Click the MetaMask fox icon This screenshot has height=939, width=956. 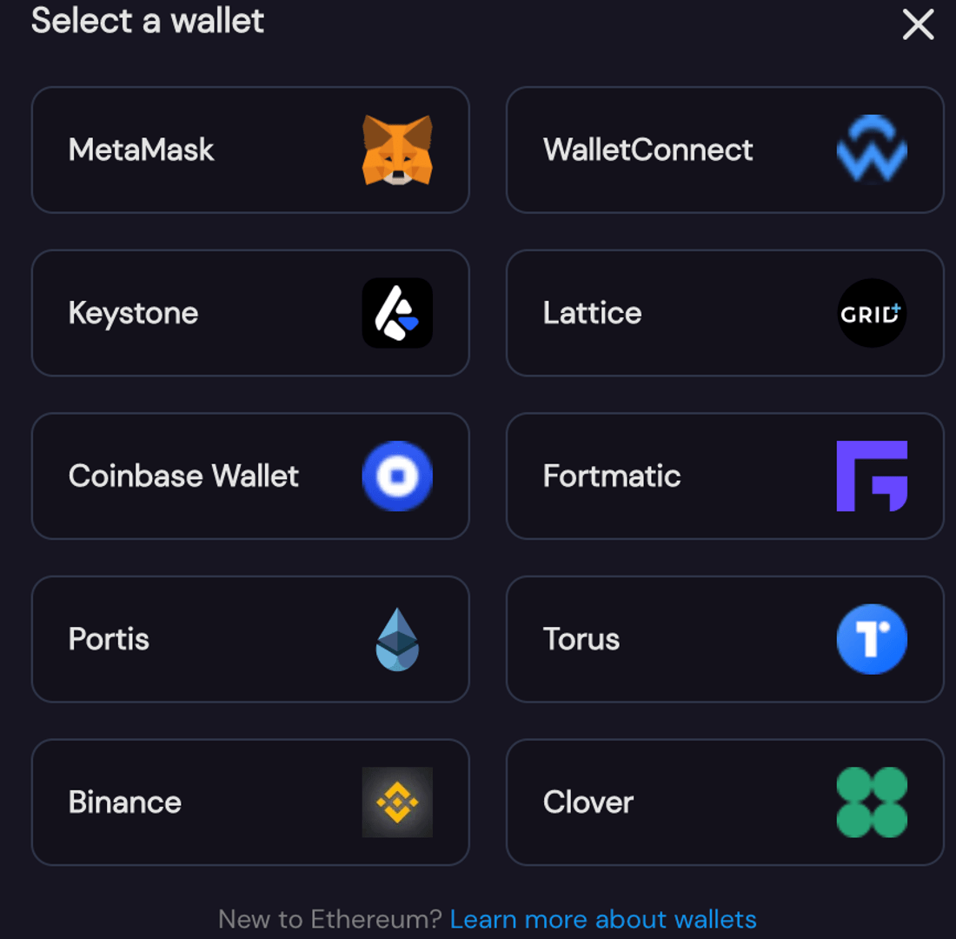(x=397, y=150)
